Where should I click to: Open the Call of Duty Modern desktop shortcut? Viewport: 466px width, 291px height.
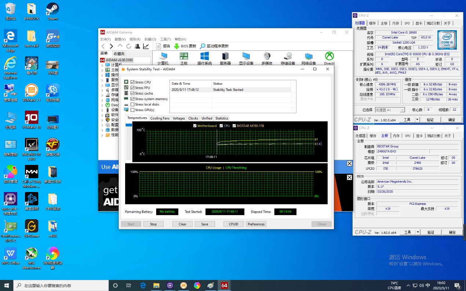[32, 177]
